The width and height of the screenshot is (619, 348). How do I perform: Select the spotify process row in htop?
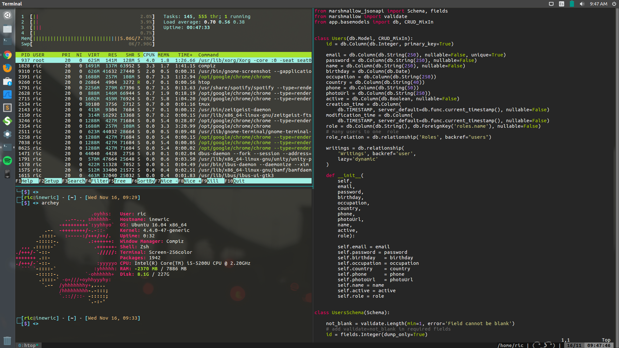click(x=164, y=88)
